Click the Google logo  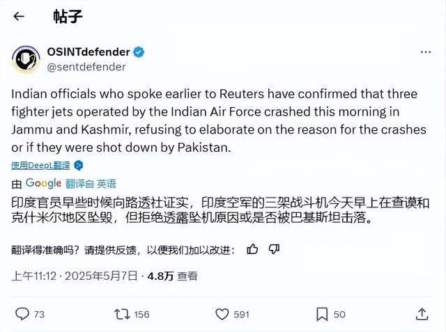44,183
